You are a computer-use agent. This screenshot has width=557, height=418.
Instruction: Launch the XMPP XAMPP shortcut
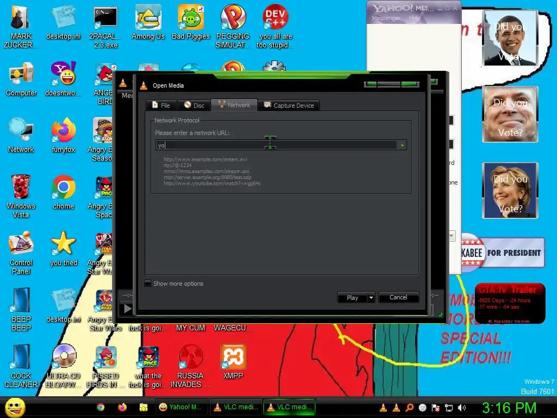click(233, 362)
